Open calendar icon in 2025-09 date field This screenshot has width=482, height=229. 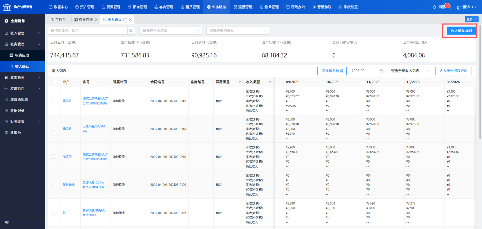[x=381, y=71]
